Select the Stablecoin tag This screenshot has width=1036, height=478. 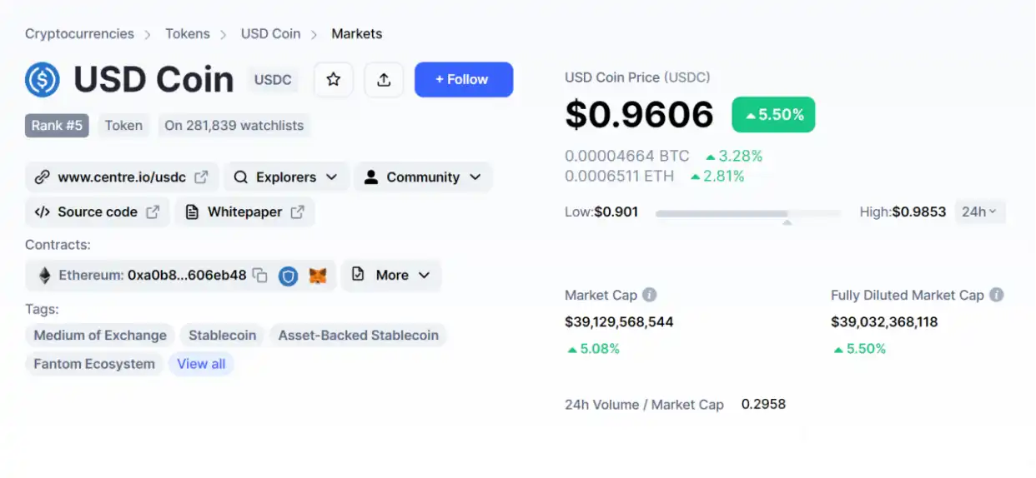point(222,336)
